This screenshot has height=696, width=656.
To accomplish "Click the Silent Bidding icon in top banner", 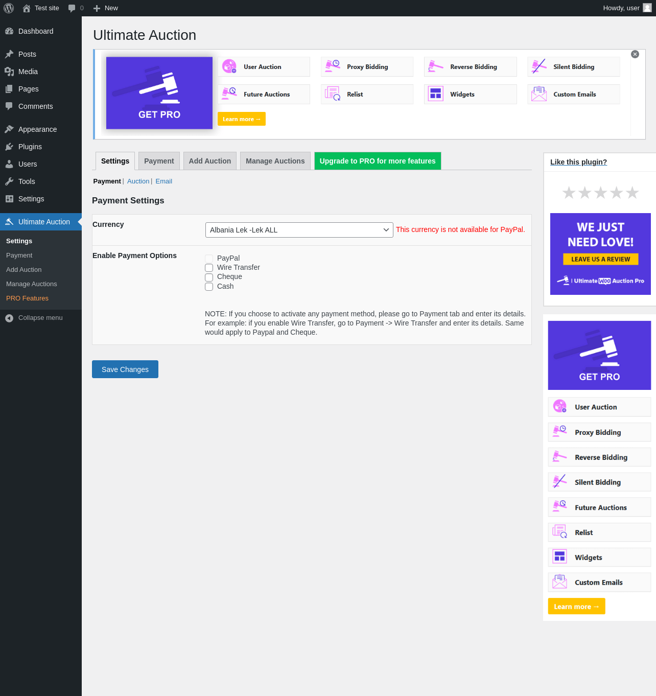I will pos(539,66).
